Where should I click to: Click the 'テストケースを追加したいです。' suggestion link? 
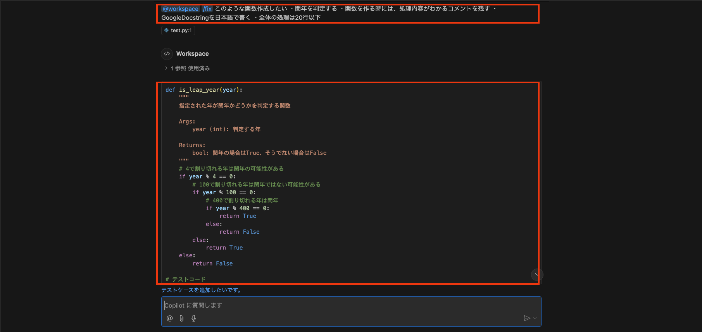[x=202, y=290]
